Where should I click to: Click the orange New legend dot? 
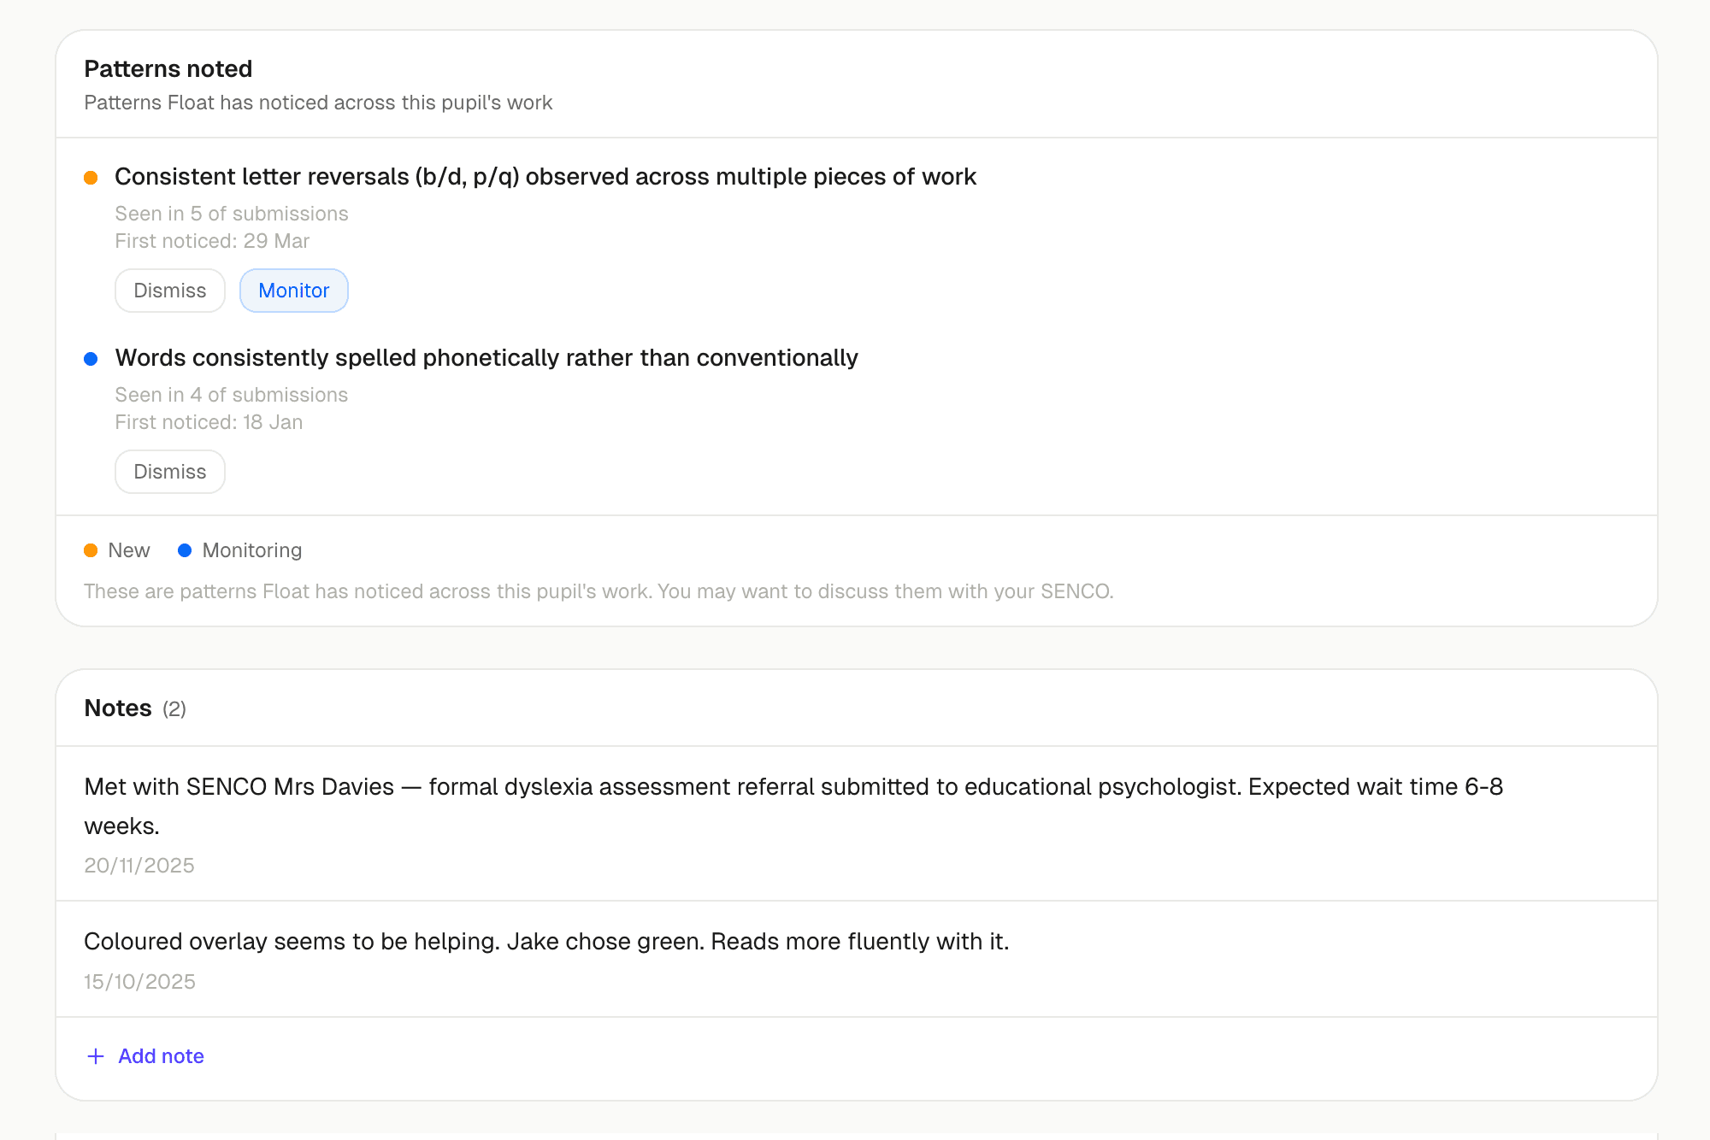[91, 550]
